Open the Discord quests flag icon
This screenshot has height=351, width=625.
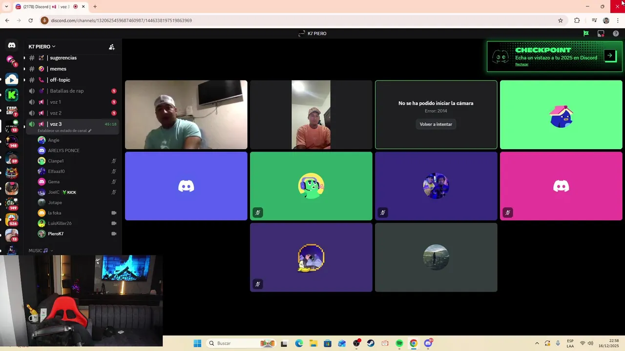586,34
